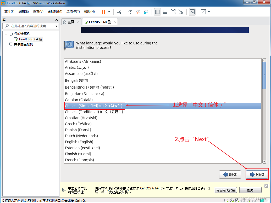This screenshot has height=203, width=271.
Task: Click the Next button
Action: [x=257, y=174]
